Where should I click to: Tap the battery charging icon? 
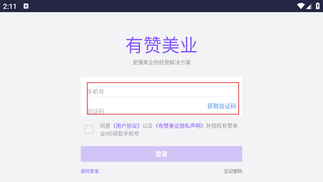(x=318, y=6)
